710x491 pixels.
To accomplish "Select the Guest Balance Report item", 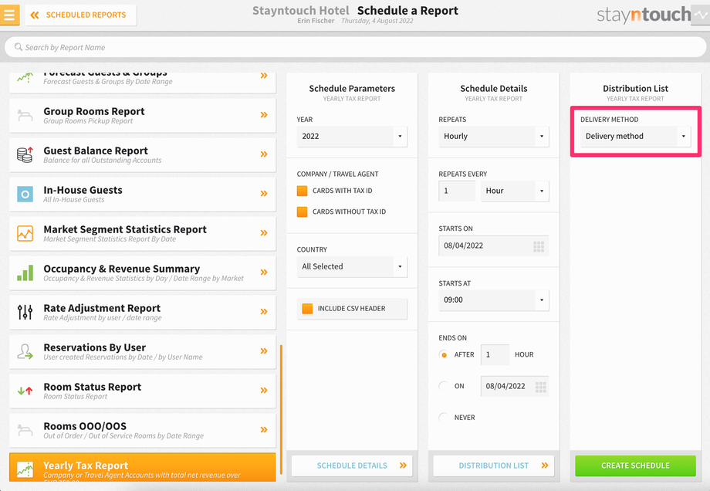I will click(x=143, y=155).
